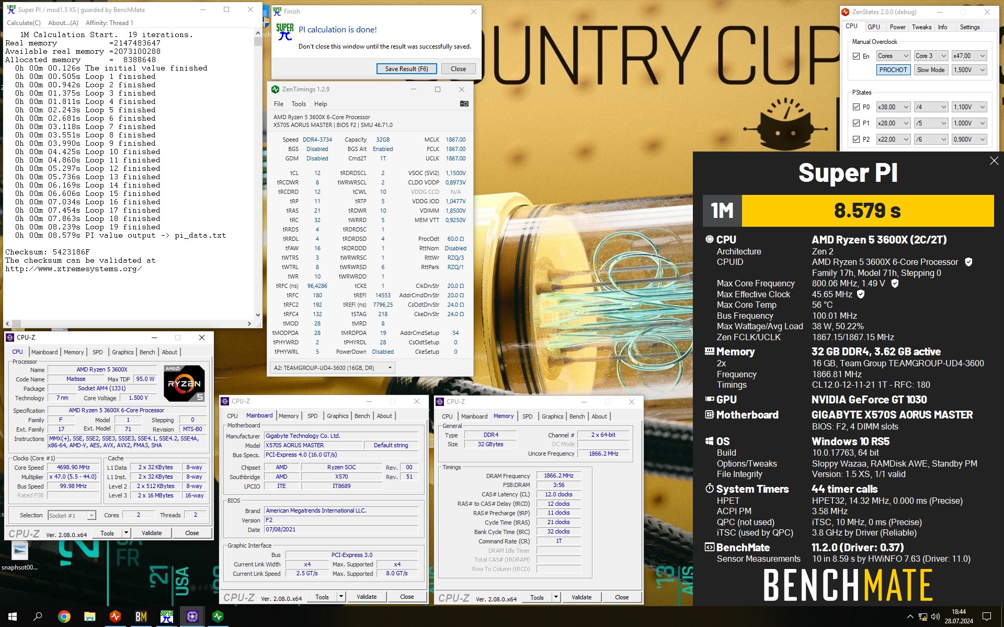Screen dimensions: 1004x627
Task: Open Tools dropdown arrow in CPU-Z CPU window
Action: tap(126, 533)
